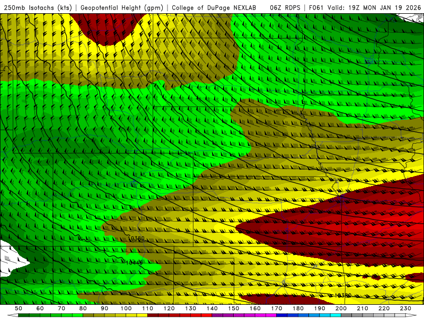Click the 'F061' forecast hour text
This screenshot has width=424, height=318.
[x=316, y=8]
